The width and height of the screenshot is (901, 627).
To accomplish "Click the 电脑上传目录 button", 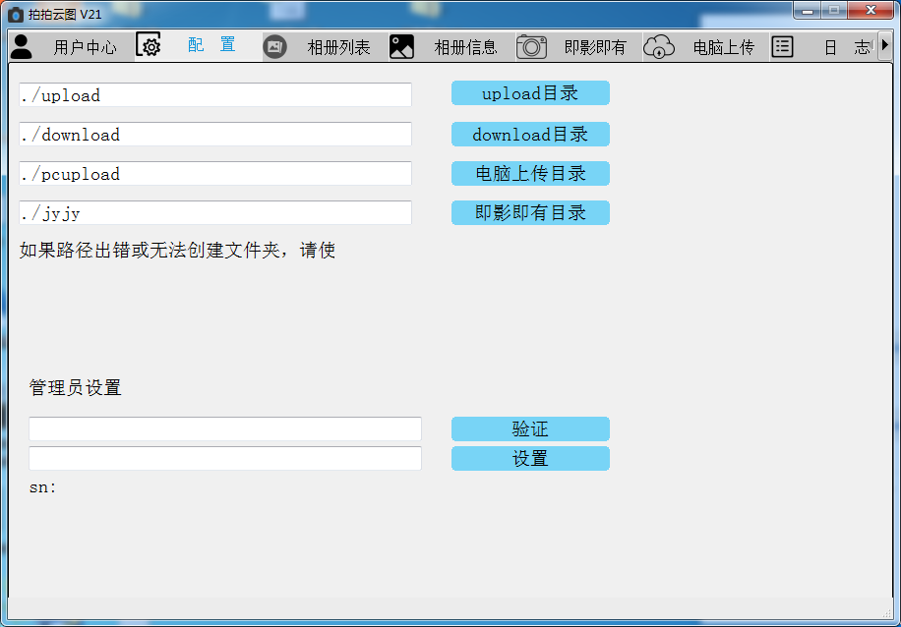I will click(x=529, y=173).
